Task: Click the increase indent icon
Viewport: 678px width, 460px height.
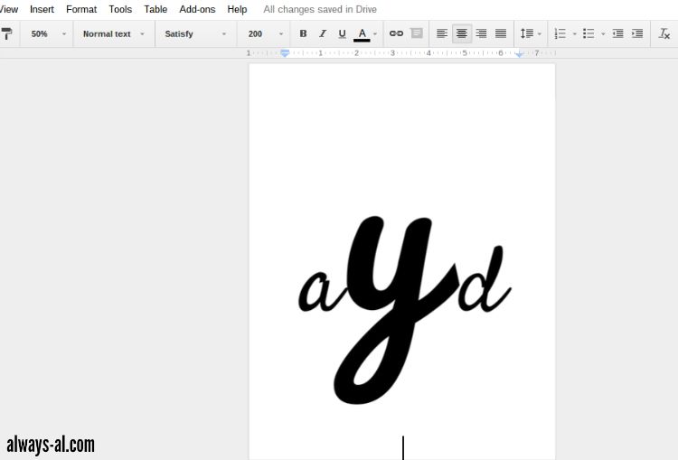Action: tap(637, 33)
